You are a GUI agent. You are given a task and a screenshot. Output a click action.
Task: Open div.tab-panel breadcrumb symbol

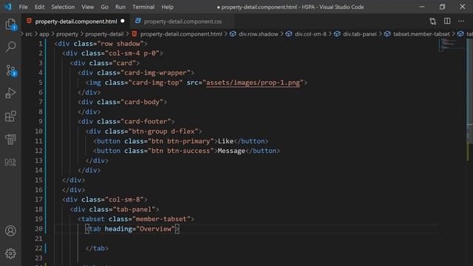coord(360,34)
